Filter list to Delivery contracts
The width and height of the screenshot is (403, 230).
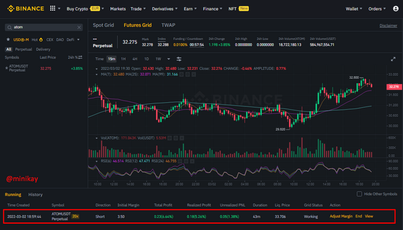pyautogui.click(x=43, y=49)
